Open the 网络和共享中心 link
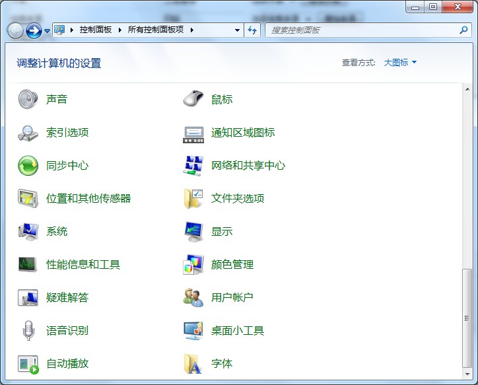This screenshot has width=478, height=385. [x=248, y=166]
